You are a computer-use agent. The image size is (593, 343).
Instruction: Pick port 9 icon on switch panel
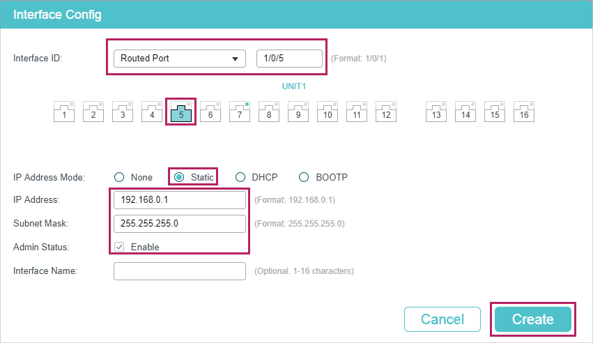pos(298,112)
